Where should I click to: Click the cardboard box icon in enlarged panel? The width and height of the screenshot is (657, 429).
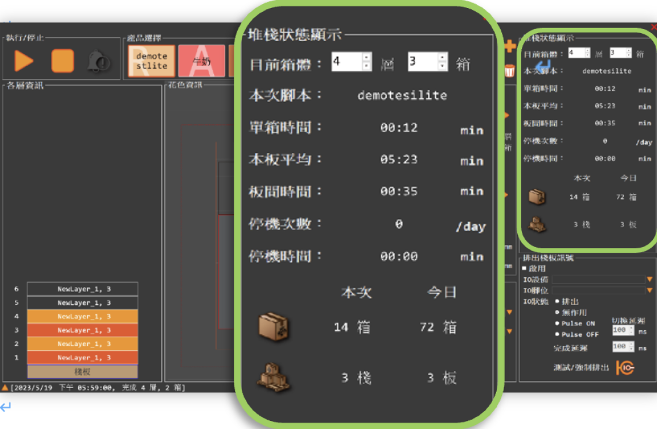[273, 326]
